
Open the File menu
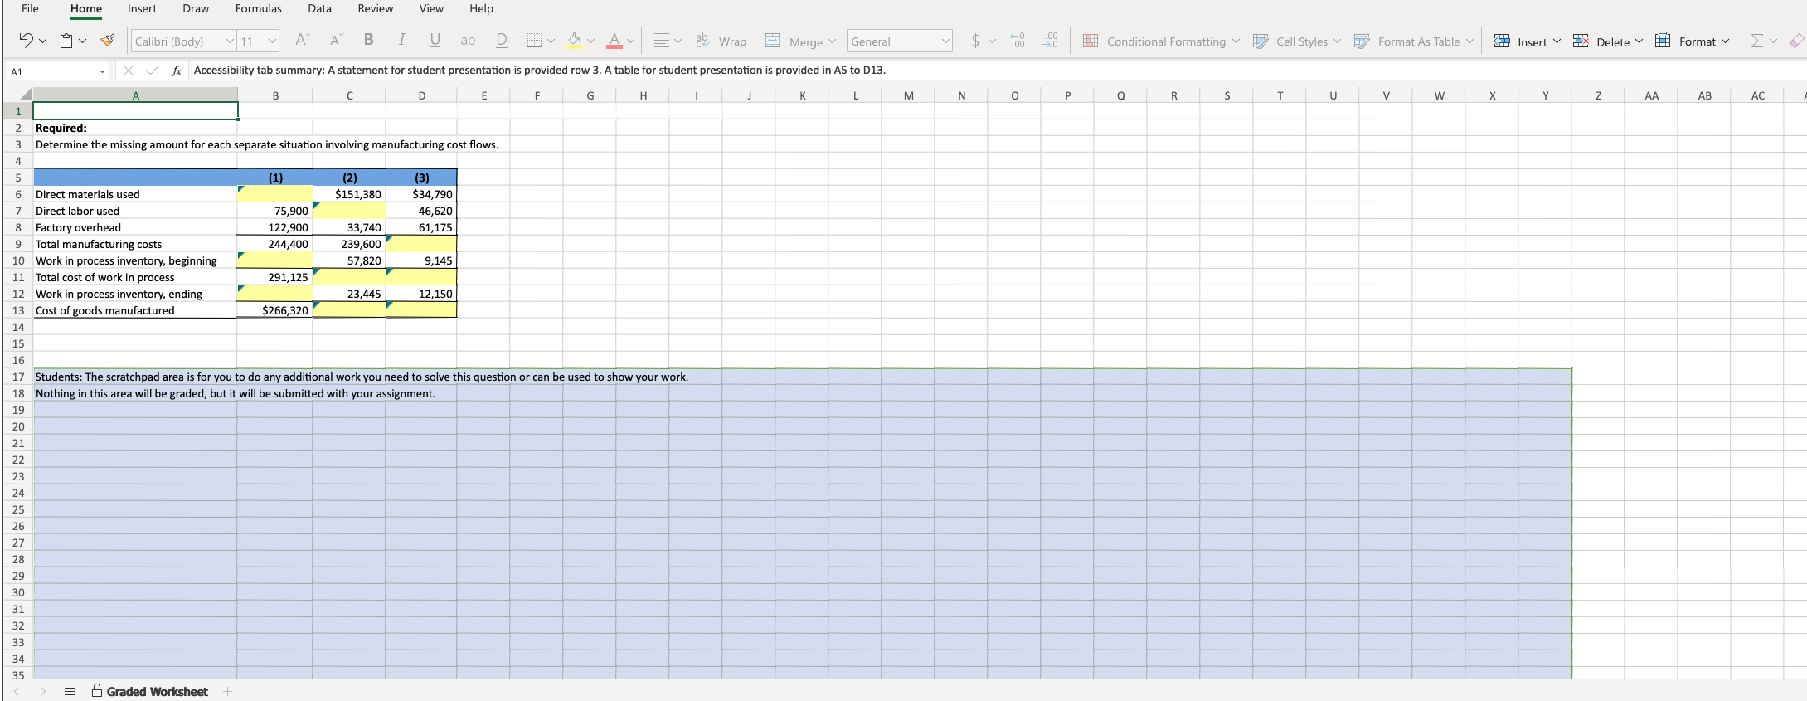[x=30, y=8]
